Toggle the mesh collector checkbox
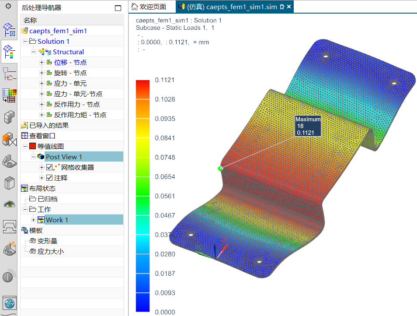Image resolution: width=417 pixels, height=316 pixels. (x=49, y=167)
